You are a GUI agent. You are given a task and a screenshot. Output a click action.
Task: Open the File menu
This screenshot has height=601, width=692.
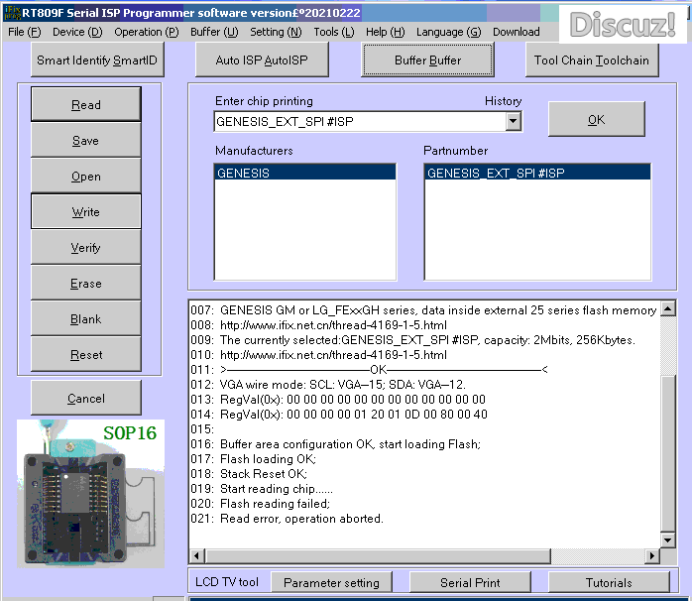(x=24, y=32)
